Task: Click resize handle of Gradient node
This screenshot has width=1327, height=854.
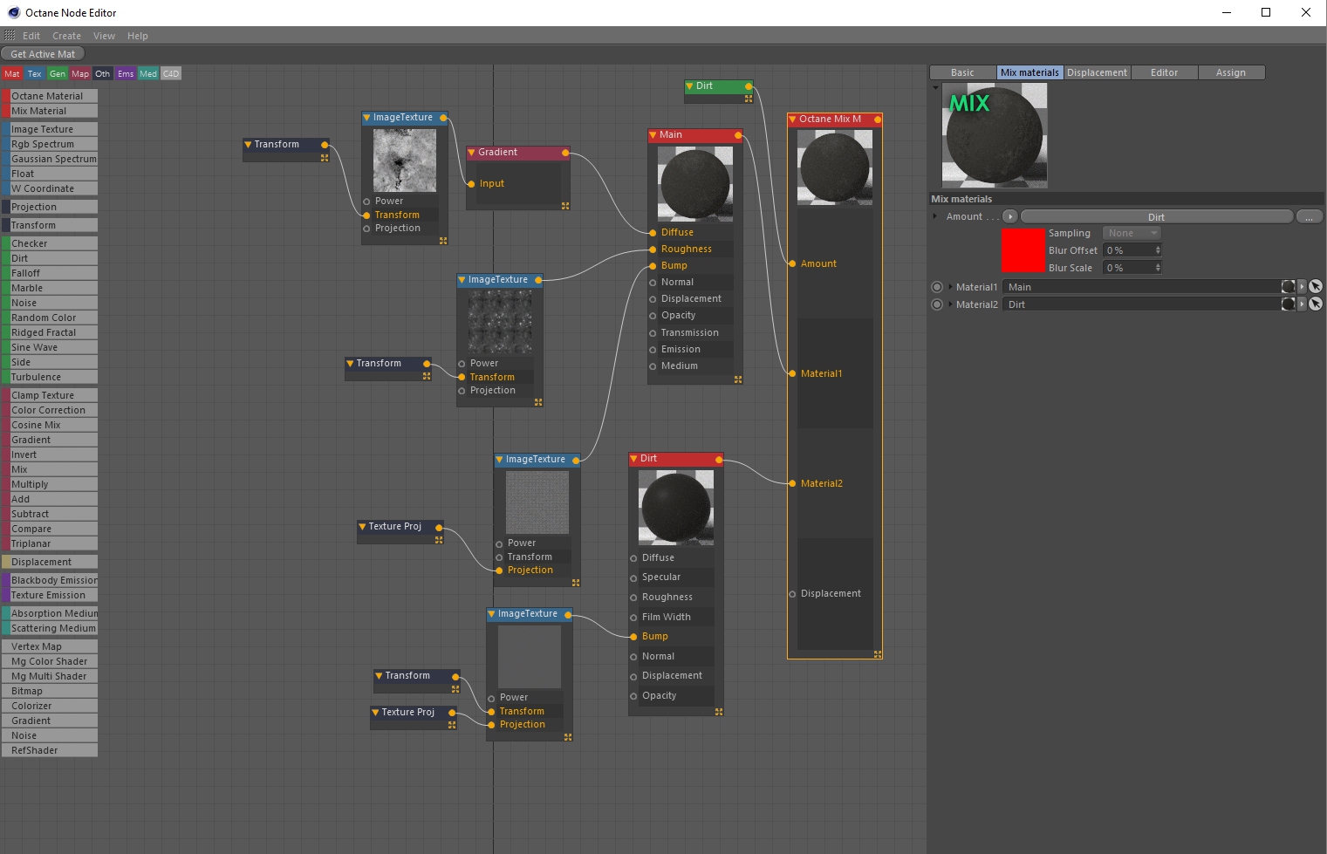Action: click(565, 206)
